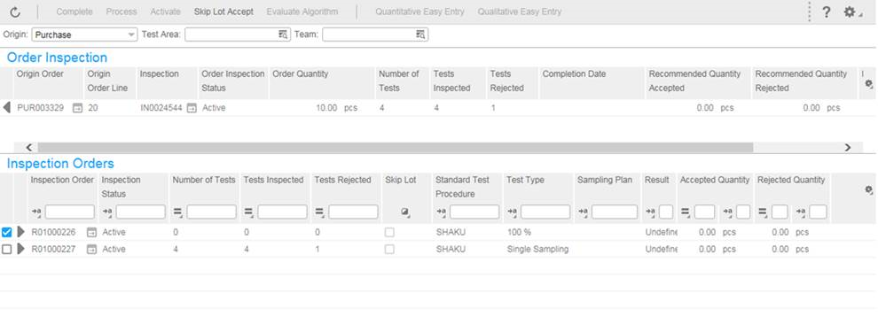This screenshot has height=324, width=878.
Task: Click the Refresh icon in toolbar
Action: (16, 12)
